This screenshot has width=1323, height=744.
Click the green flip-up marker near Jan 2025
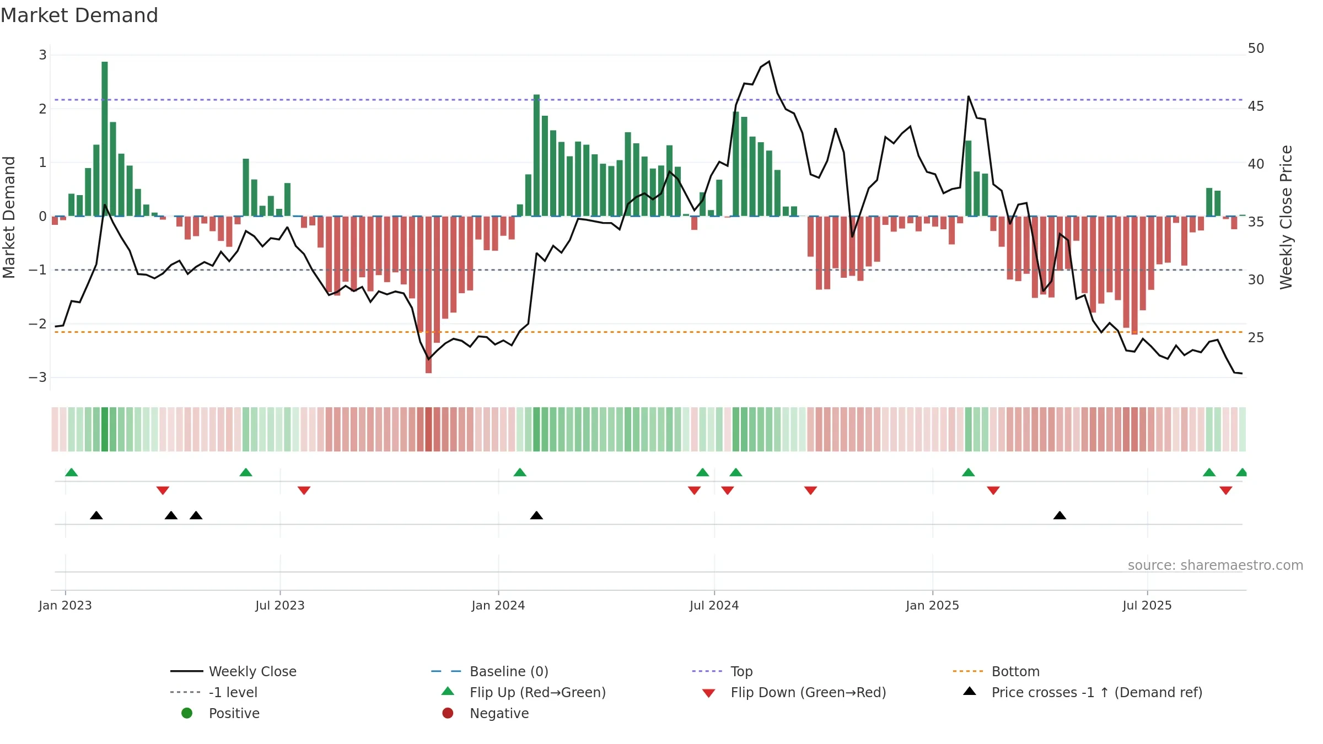(x=969, y=472)
